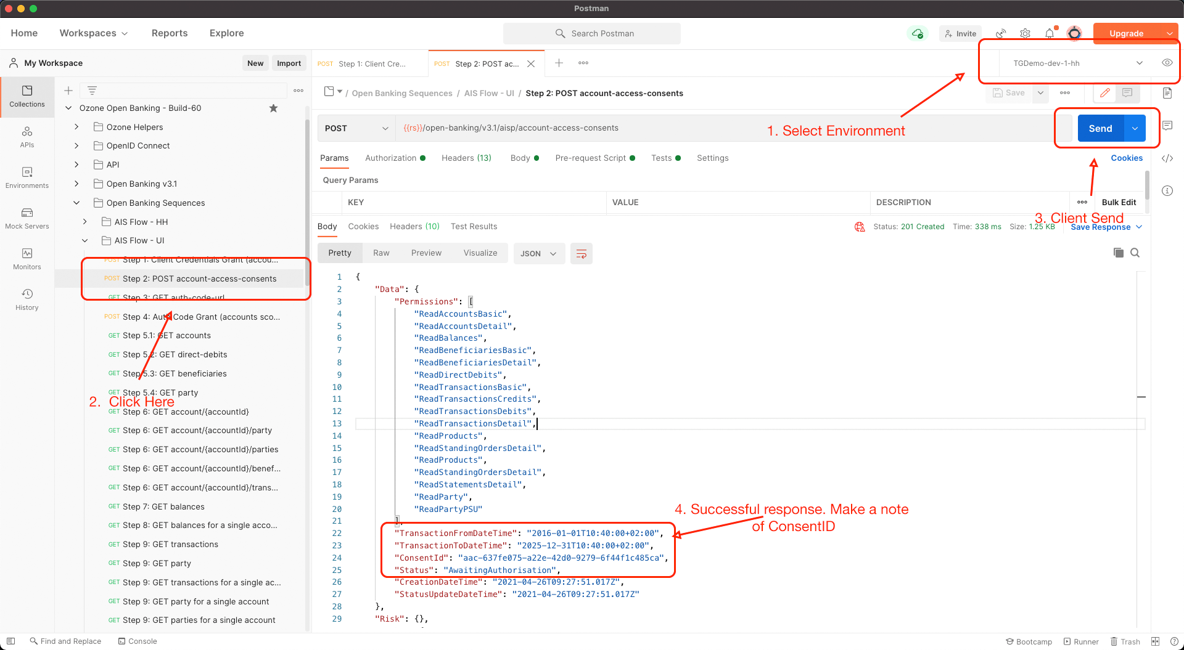The image size is (1184, 650).
Task: Open the History sidebar panel
Action: [x=27, y=299]
